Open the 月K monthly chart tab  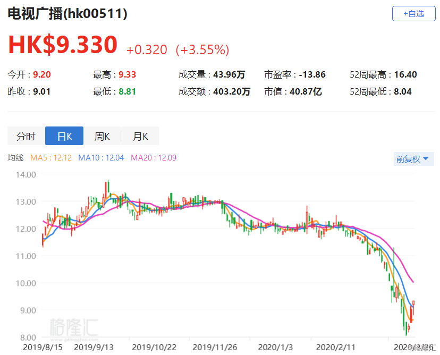coord(140,136)
